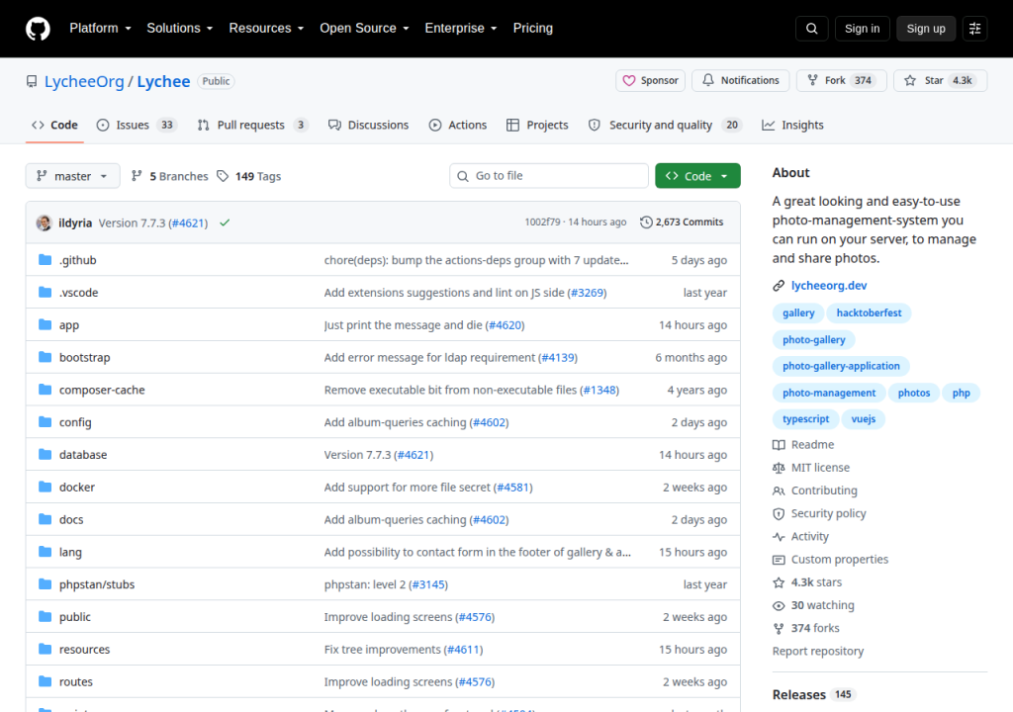Screen dimensions: 1013x712
Task: Click the search magnifier icon in header
Action: [811, 29]
